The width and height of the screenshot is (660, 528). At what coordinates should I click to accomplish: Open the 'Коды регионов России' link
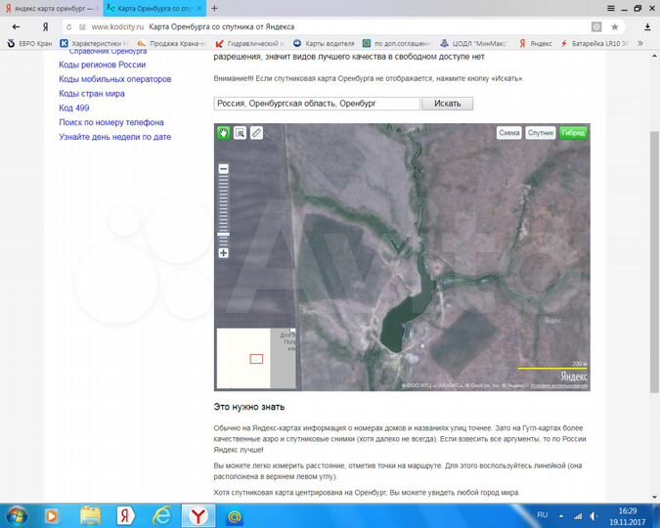(x=102, y=65)
